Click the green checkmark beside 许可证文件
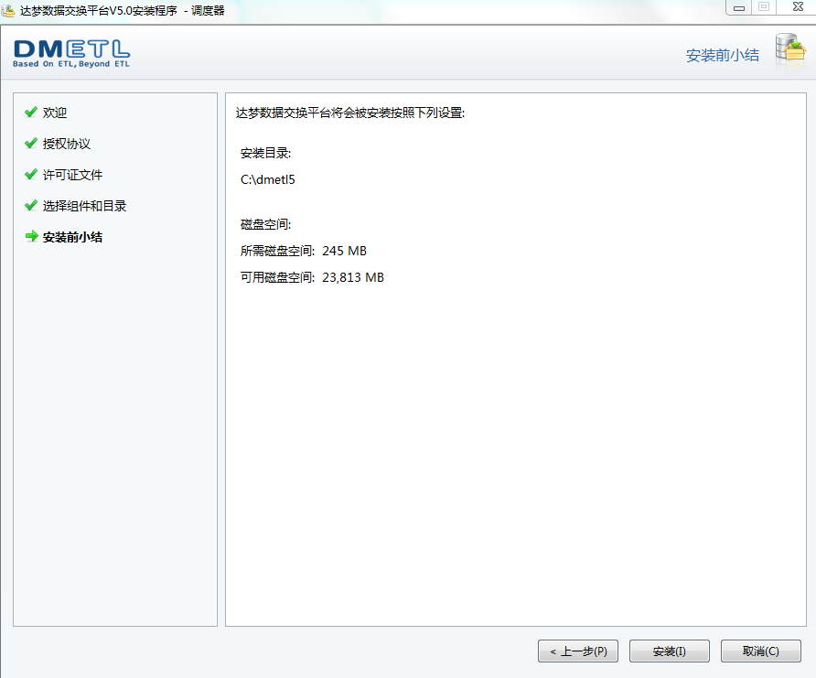Image resolution: width=816 pixels, height=678 pixels. 31,175
